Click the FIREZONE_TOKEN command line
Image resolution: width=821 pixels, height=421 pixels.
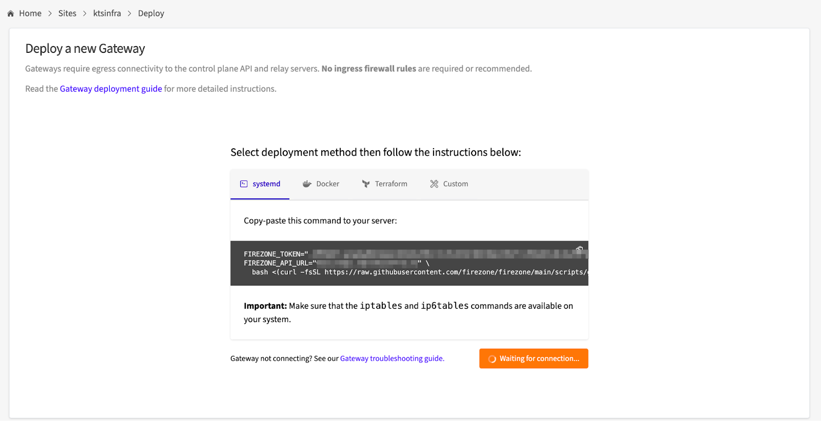(416, 254)
